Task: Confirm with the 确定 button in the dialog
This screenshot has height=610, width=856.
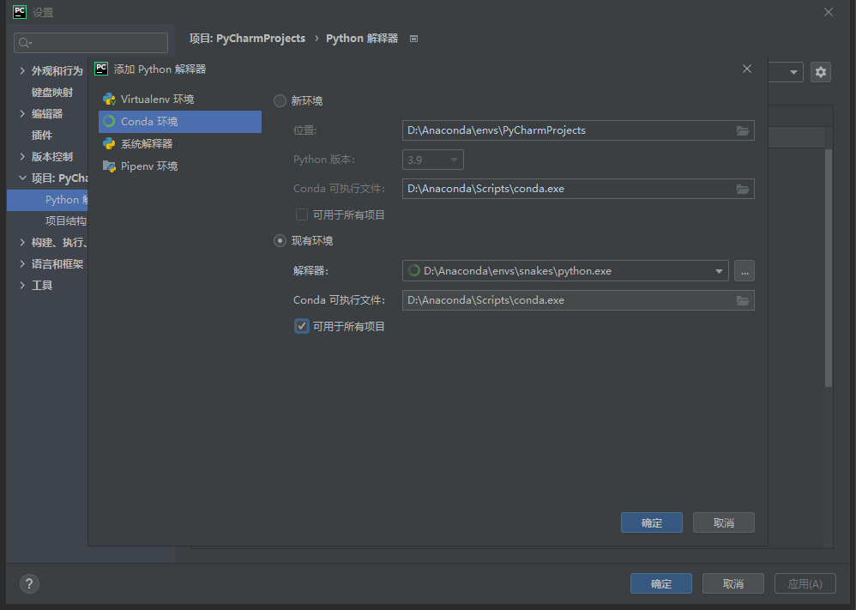Action: click(x=651, y=522)
